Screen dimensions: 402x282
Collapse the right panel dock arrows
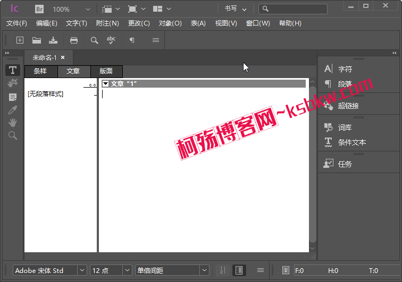click(395, 53)
